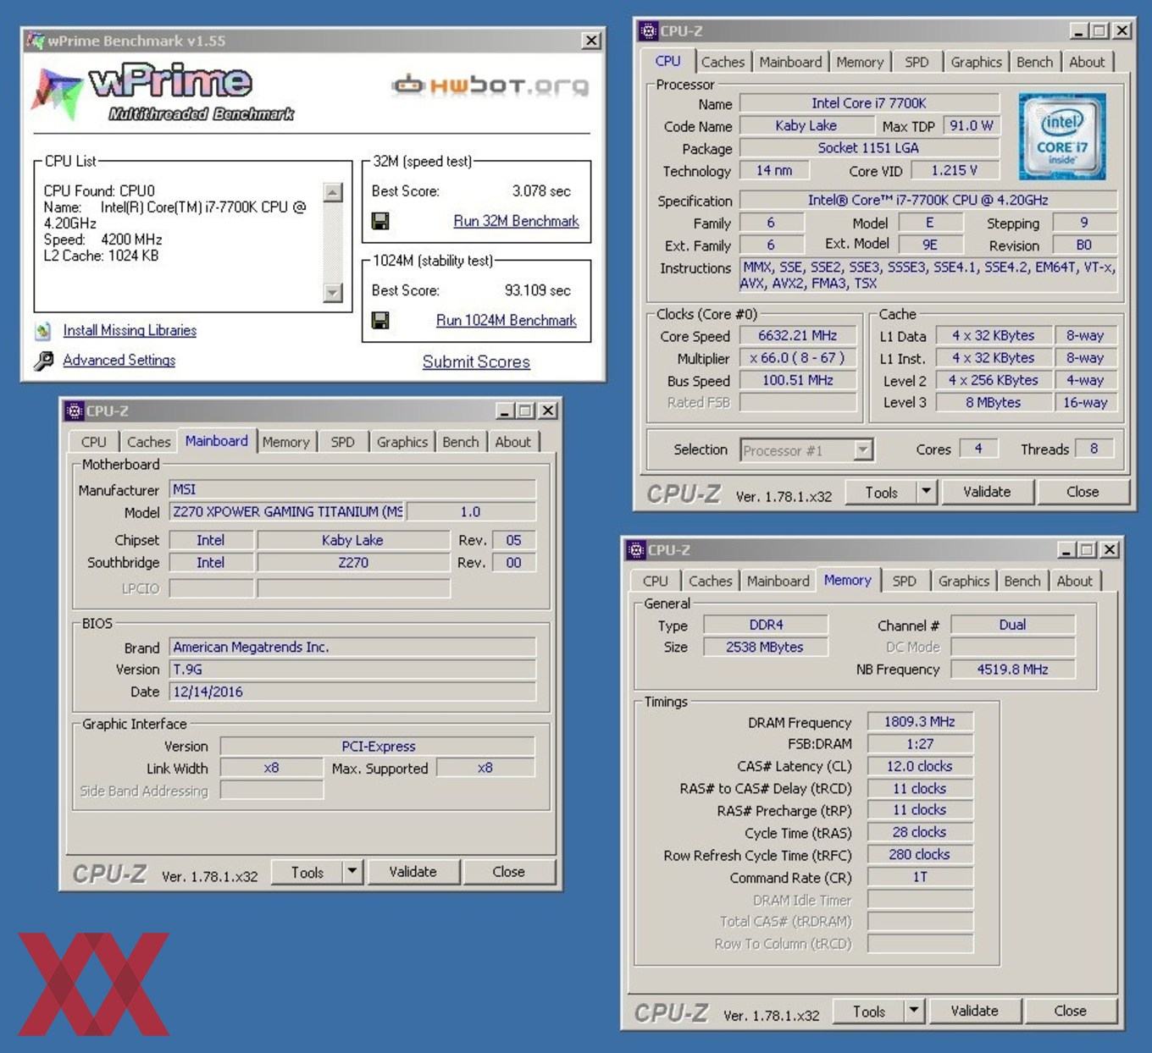Select SPD tab in CPU-Z CPU window
Viewport: 1152px width, 1053px height.
[x=917, y=62]
